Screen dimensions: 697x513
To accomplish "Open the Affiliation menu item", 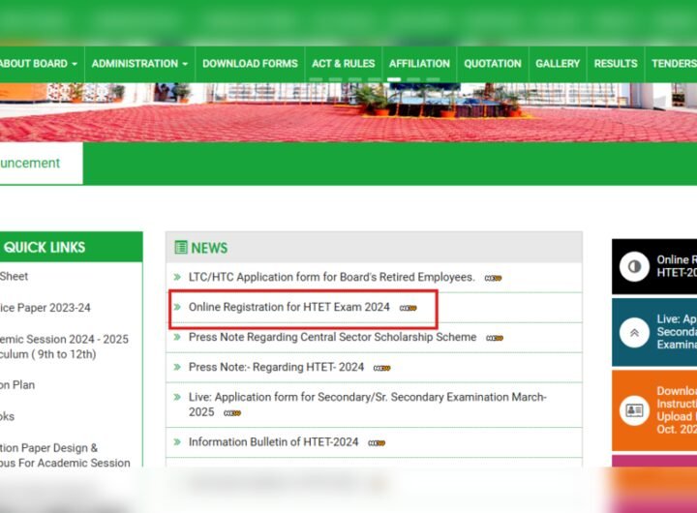I will coord(419,64).
